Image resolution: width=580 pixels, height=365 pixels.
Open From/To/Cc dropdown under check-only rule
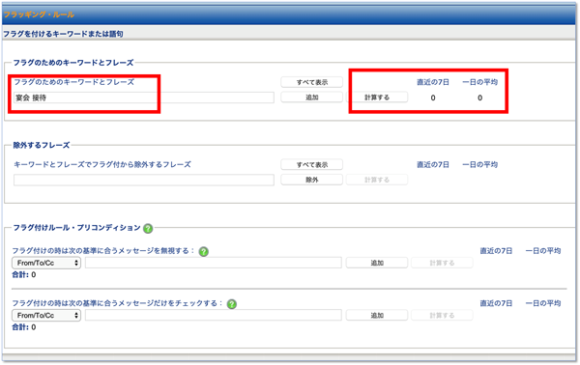coord(46,315)
